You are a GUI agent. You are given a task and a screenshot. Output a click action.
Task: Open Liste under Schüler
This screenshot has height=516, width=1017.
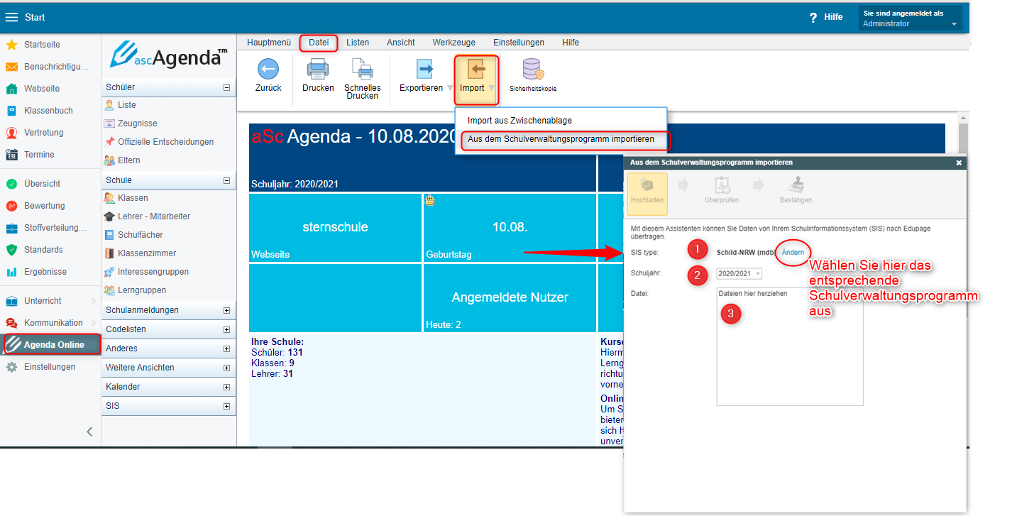pos(127,105)
